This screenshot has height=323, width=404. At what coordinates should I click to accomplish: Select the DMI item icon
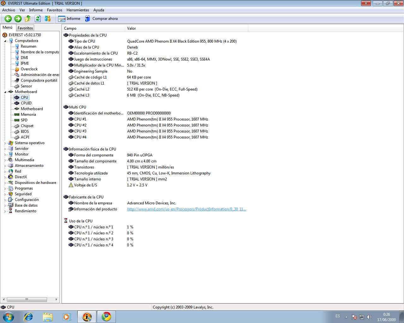(x=17, y=58)
